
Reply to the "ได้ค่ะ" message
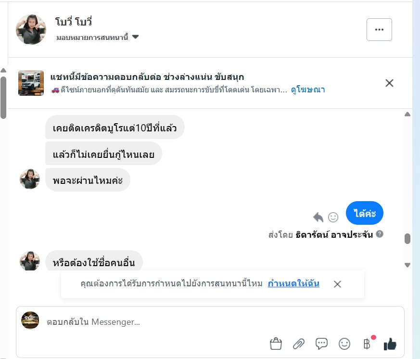point(318,217)
